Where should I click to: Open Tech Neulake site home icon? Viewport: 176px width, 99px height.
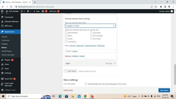click(7, 11)
